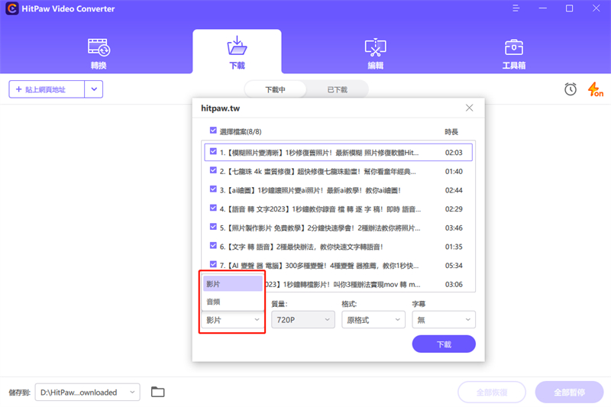Click the 時長 duration column header
The width and height of the screenshot is (611, 407).
tap(451, 131)
